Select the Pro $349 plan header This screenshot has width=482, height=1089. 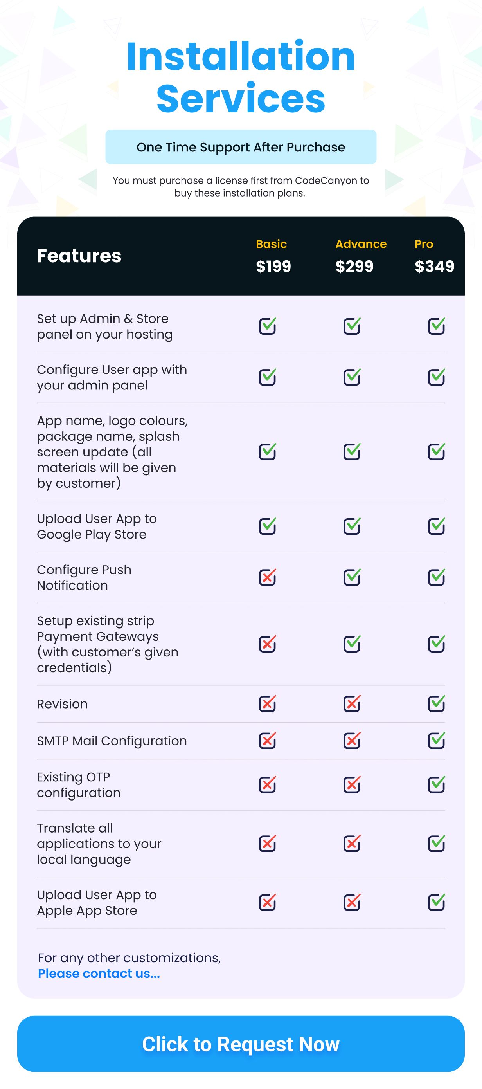pyautogui.click(x=434, y=256)
